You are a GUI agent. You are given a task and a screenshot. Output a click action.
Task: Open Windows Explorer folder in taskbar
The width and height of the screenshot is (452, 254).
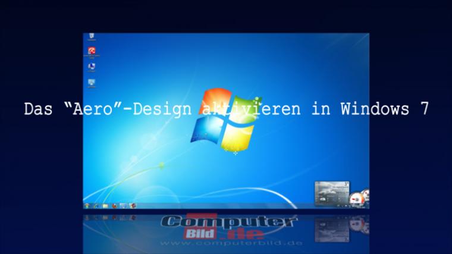[105, 206]
